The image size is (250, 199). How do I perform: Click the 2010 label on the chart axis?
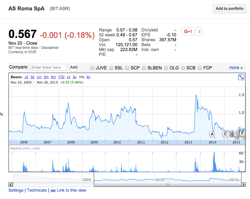117,142
